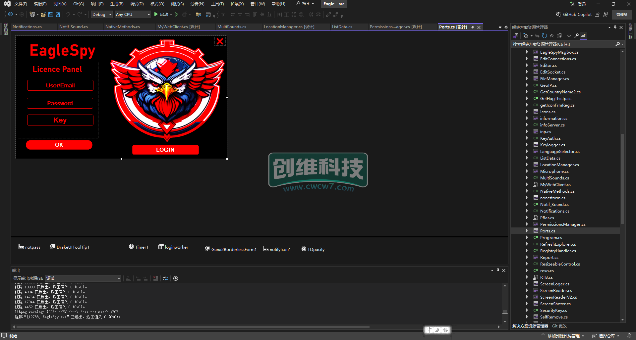Viewport: 636px width, 340px height.
Task: Open the 调试(D) menu
Action: click(x=137, y=4)
